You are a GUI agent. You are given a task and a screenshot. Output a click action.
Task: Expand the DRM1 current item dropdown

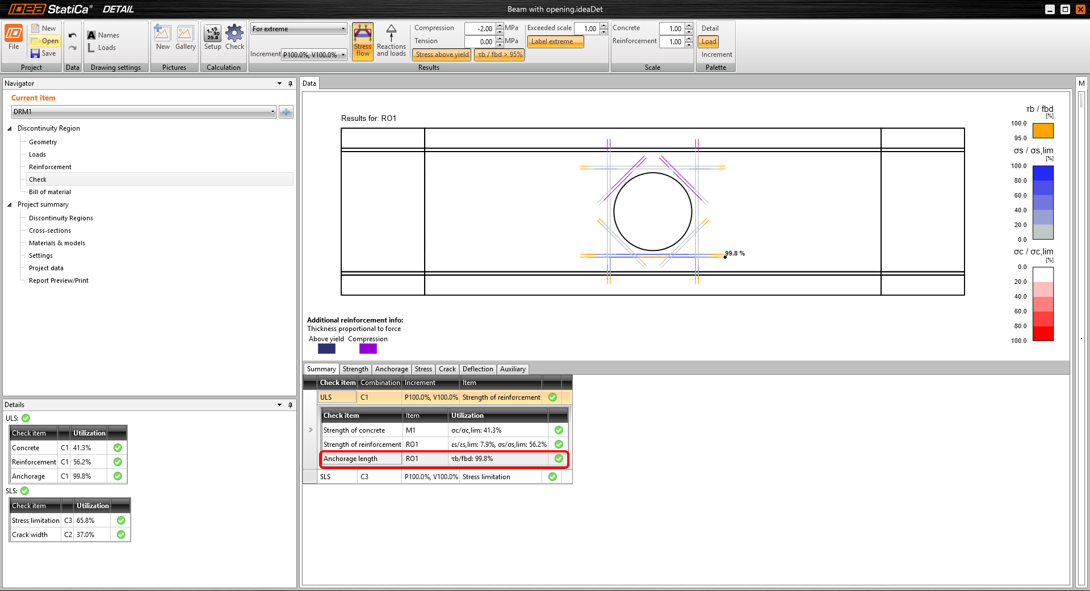pyautogui.click(x=272, y=112)
